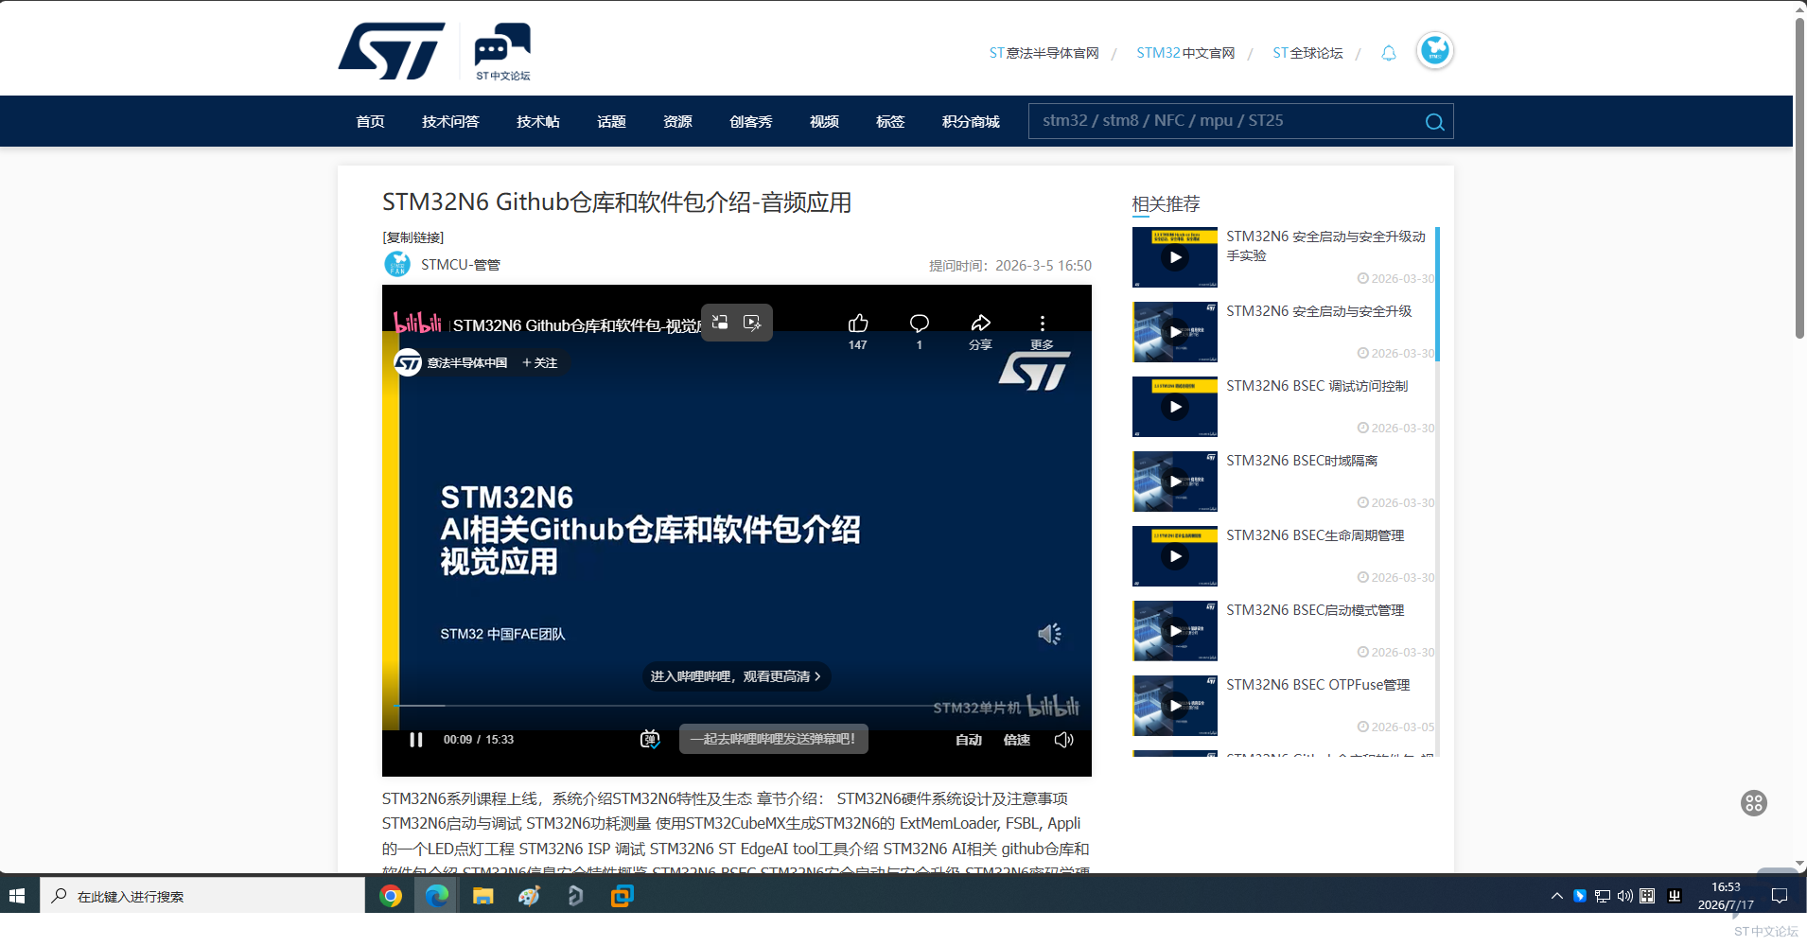Open the 积分商城 nav item
This screenshot has width=1807, height=946.
[971, 122]
